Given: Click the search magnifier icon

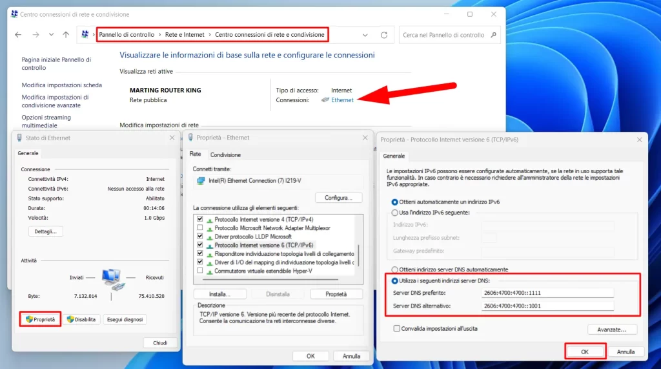Looking at the screenshot, I should [x=494, y=35].
